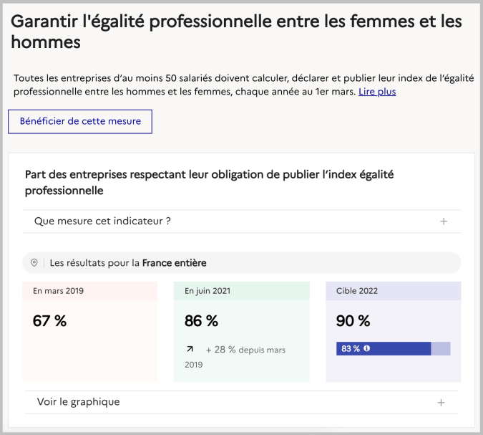Click the 67 % value

(50, 321)
